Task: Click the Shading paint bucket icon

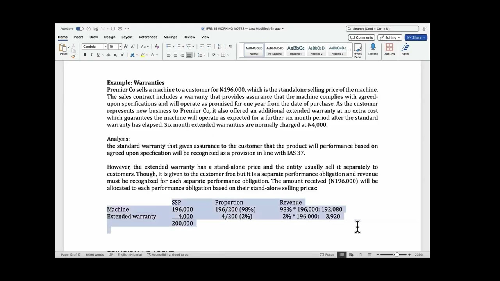Action: click(x=213, y=55)
